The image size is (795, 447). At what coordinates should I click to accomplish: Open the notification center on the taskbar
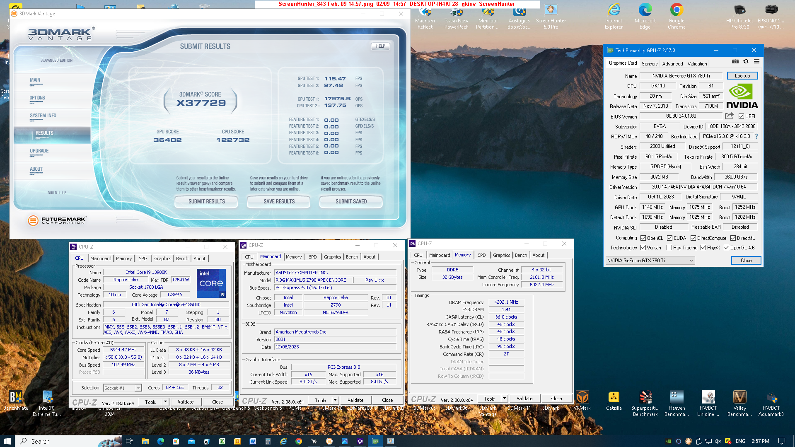(x=781, y=441)
